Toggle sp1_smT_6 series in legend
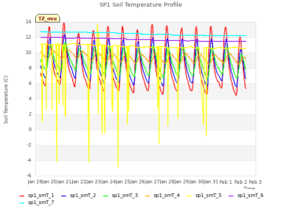 pyautogui.click(x=246, y=195)
